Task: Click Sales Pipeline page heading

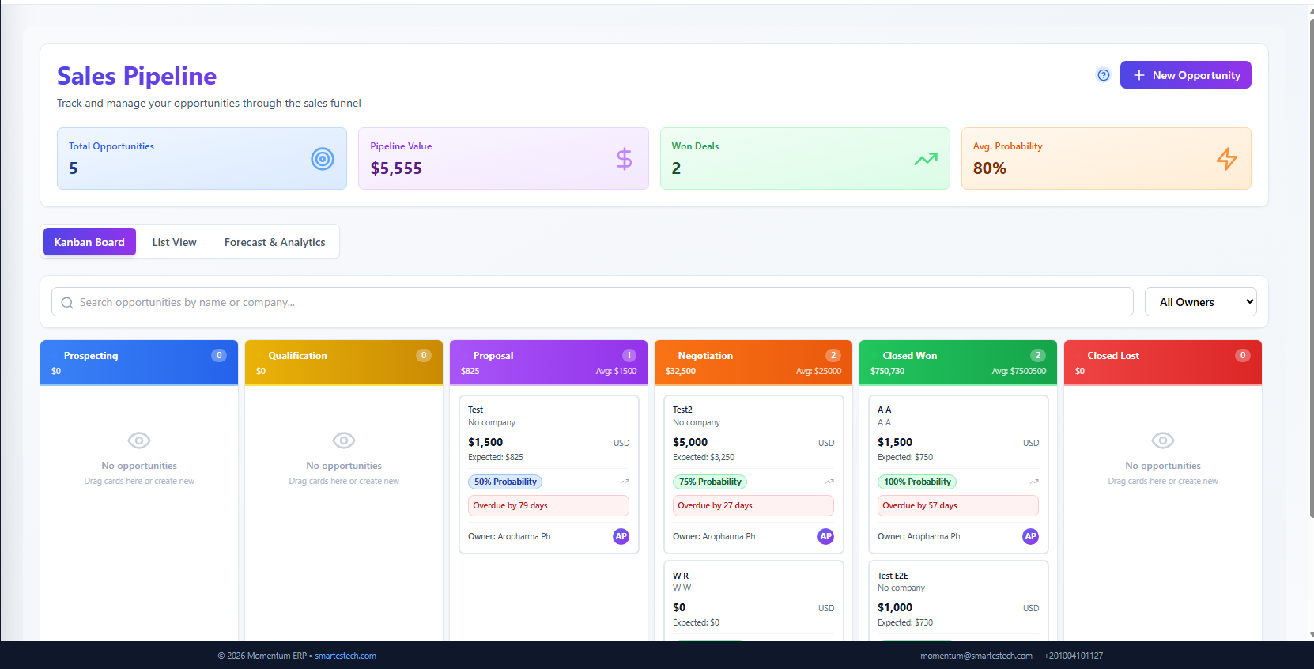Action: 137,76
